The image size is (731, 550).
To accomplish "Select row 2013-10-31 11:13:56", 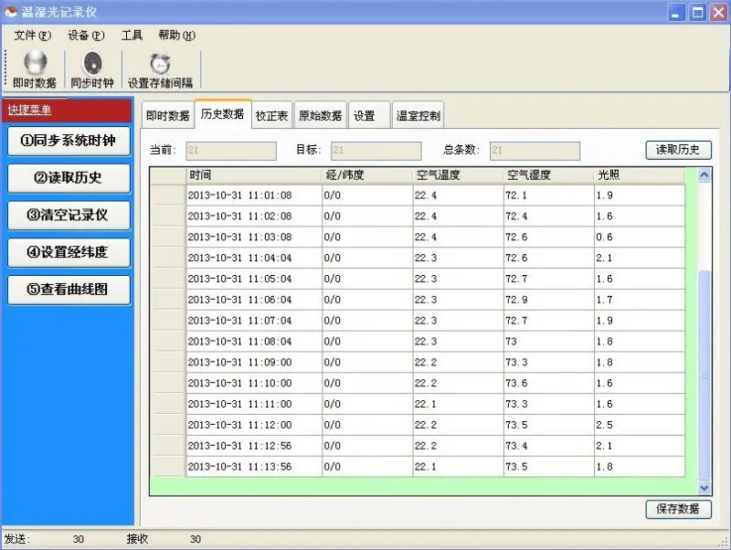I will (418, 467).
